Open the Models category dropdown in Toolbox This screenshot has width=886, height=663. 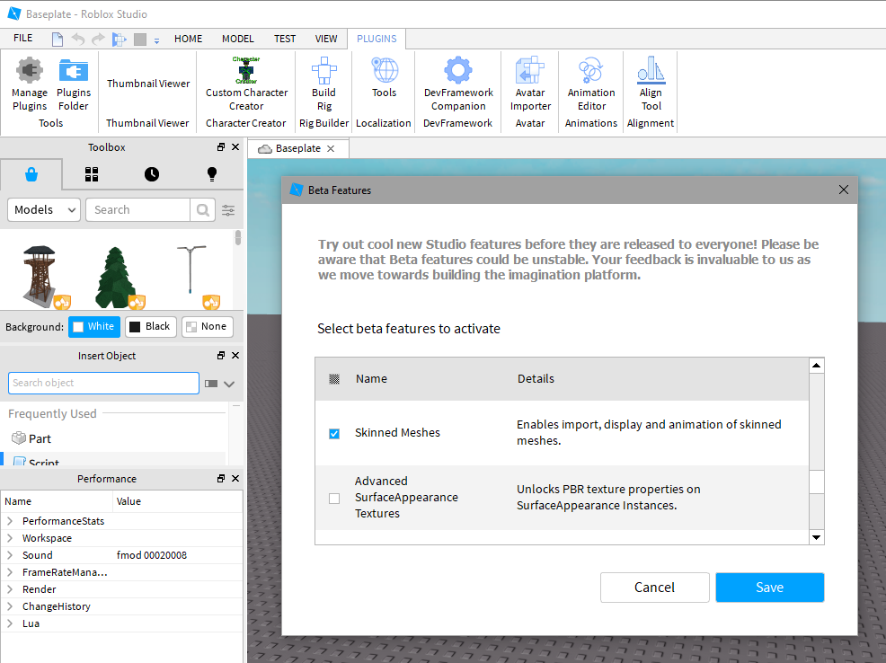(44, 210)
